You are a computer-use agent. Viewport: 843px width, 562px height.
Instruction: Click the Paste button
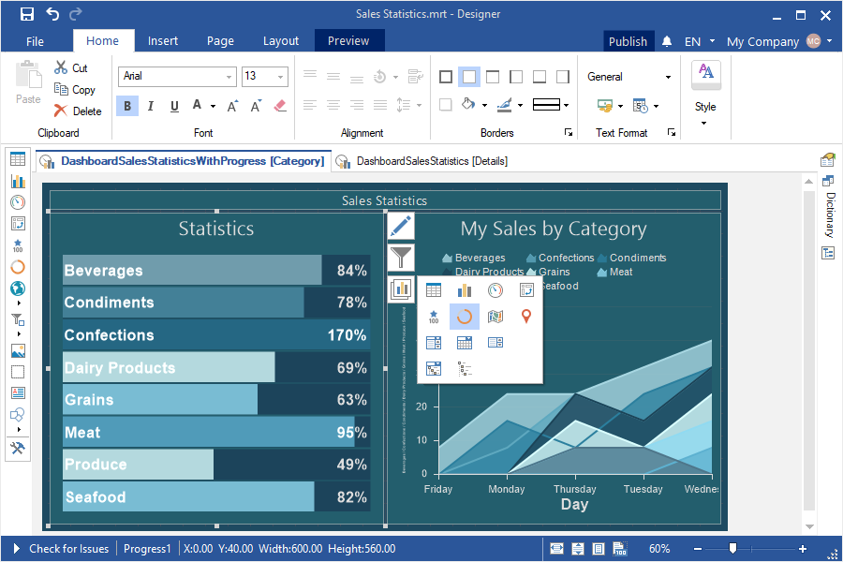click(x=28, y=82)
